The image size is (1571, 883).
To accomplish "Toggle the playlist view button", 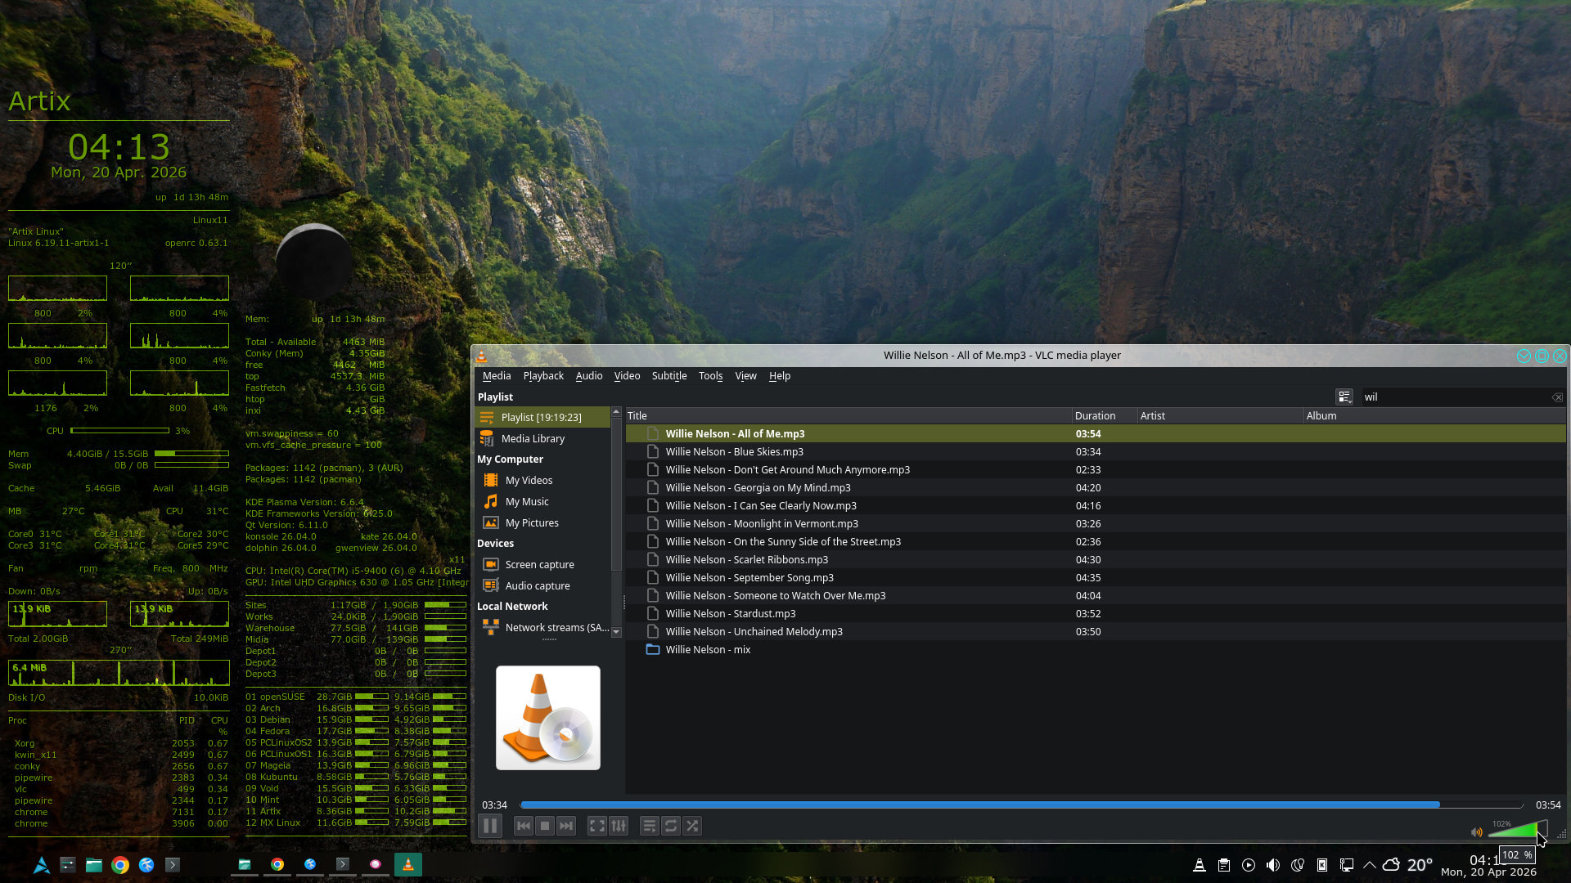I will coord(650,826).
